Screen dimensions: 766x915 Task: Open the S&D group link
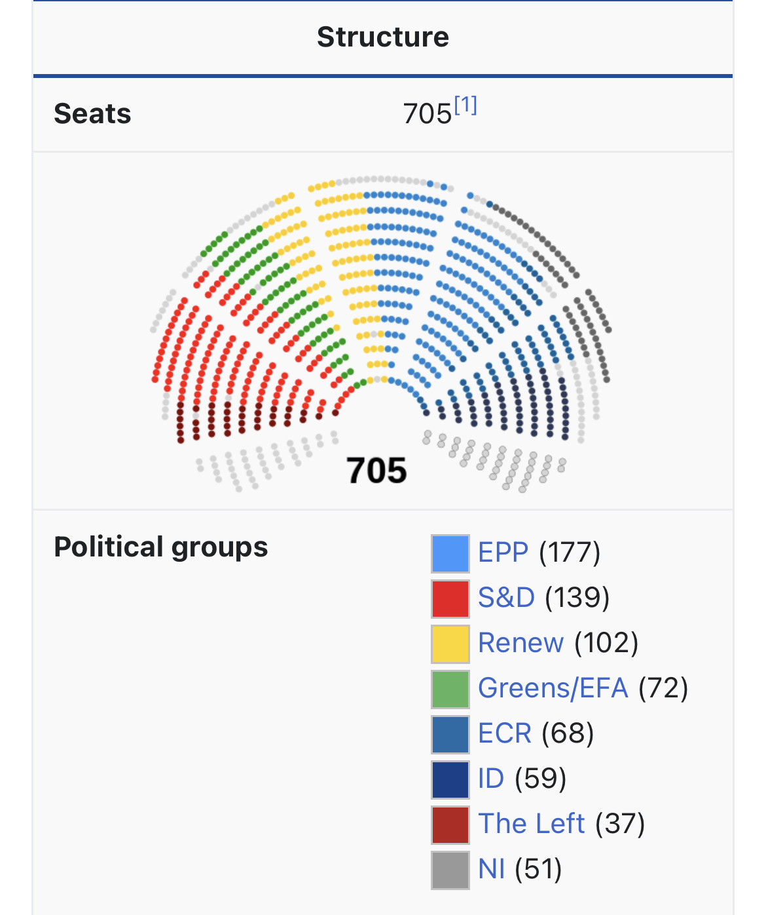pyautogui.click(x=506, y=598)
